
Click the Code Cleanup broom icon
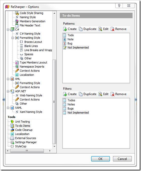(12, 130)
